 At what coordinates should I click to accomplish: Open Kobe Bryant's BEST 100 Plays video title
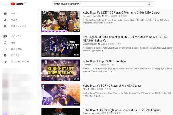(121, 13)
